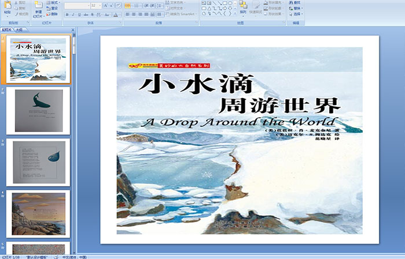Open the Layout (版式) dropdown

(53, 2)
